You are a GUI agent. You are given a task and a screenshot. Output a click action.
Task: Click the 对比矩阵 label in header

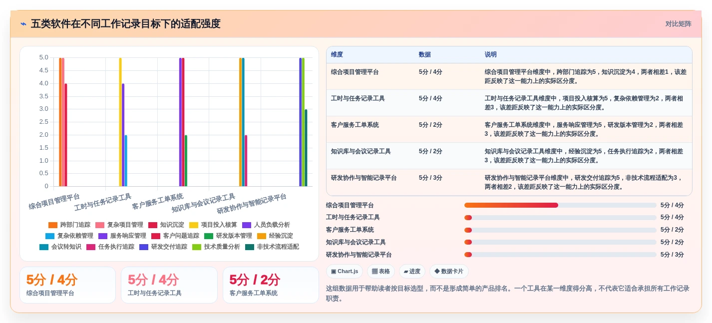678,24
